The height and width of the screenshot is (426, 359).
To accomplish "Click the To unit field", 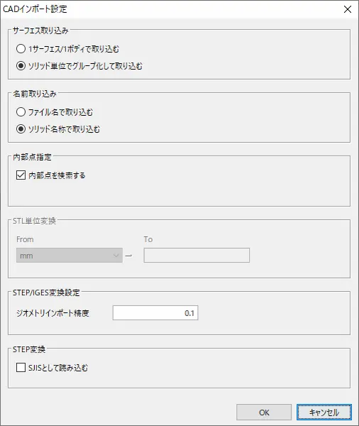I will click(x=197, y=255).
